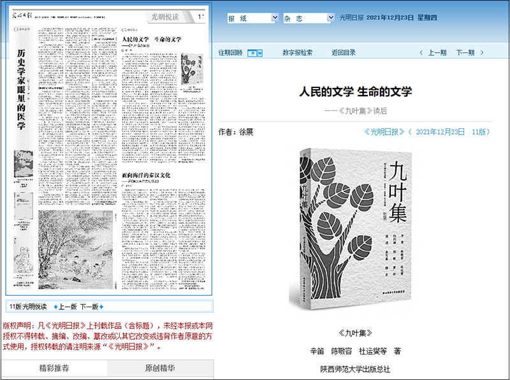Image resolution: width=510 pixels, height=380 pixels.
Task: Click 下一版 next page link
Action: (x=89, y=307)
